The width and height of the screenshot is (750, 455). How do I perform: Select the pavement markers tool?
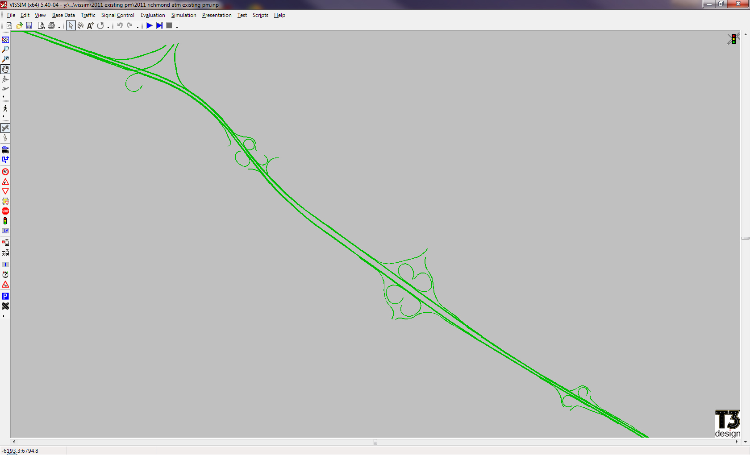[x=5, y=138]
